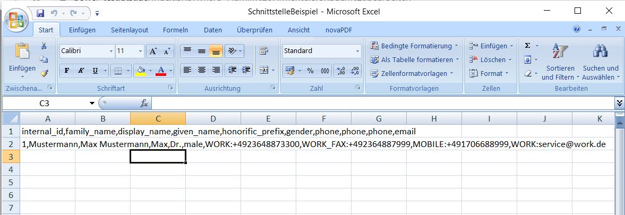The width and height of the screenshot is (625, 215).
Task: Open font size 11 dropdown
Action: click(140, 51)
